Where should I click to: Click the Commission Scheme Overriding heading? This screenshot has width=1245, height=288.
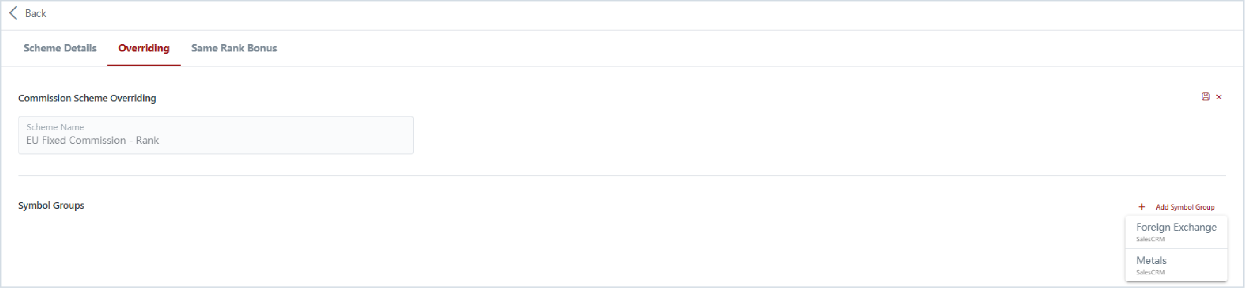pos(87,98)
